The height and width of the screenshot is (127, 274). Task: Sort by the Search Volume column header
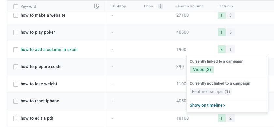[x=190, y=6]
